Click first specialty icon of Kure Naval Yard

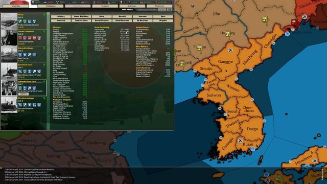[20, 72]
